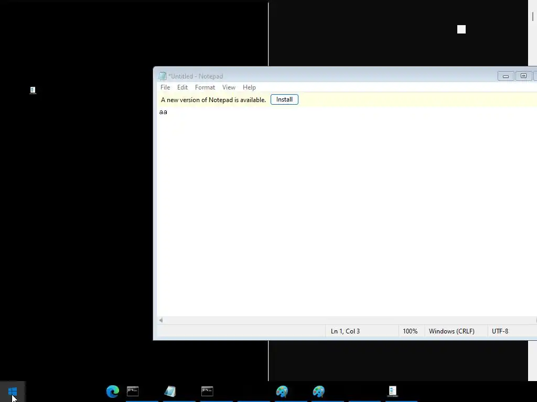Click the "100%" zoom status entry
The width and height of the screenshot is (537, 402).
410,331
